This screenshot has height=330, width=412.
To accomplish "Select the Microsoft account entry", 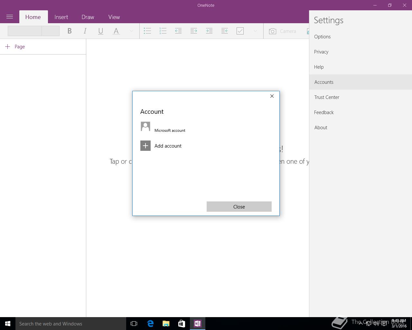I will coord(163,127).
